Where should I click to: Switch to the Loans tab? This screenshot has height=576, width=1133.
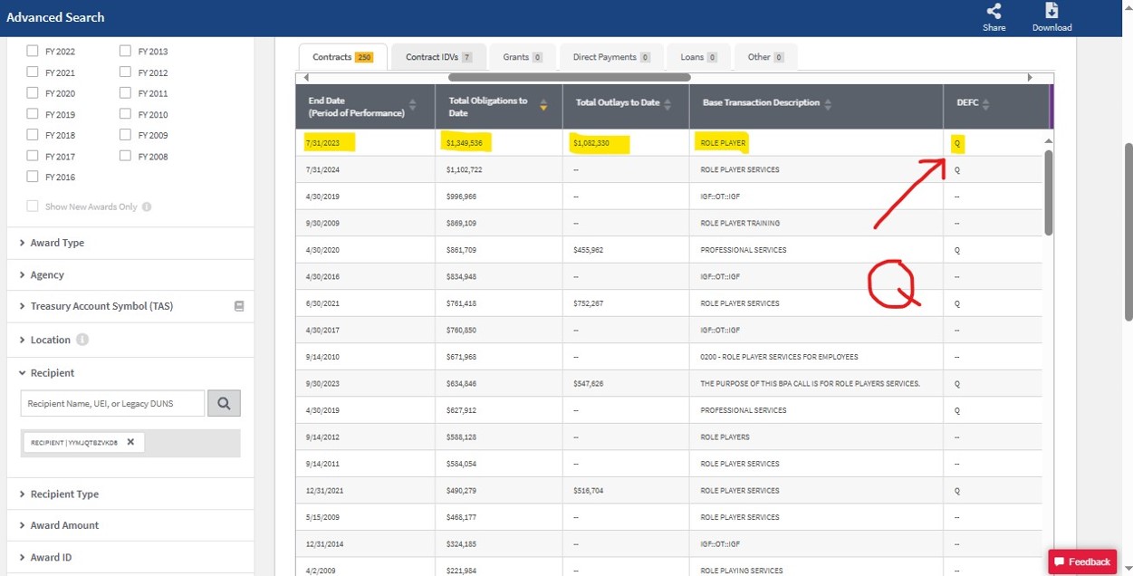(698, 57)
